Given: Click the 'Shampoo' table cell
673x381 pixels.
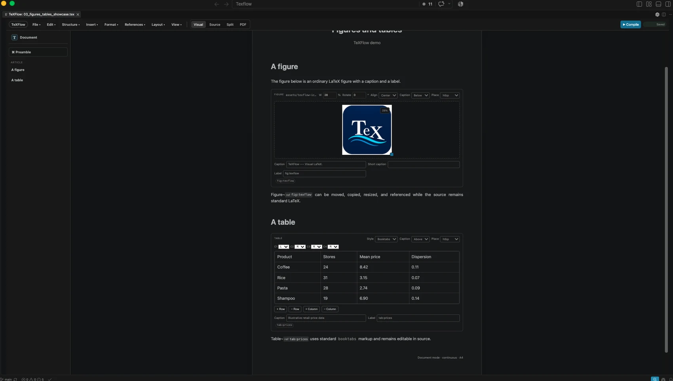Looking at the screenshot, I should (298, 298).
